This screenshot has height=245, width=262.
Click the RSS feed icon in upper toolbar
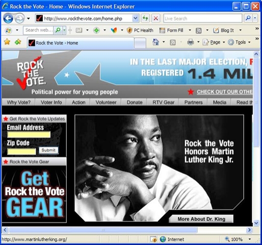click(x=199, y=31)
